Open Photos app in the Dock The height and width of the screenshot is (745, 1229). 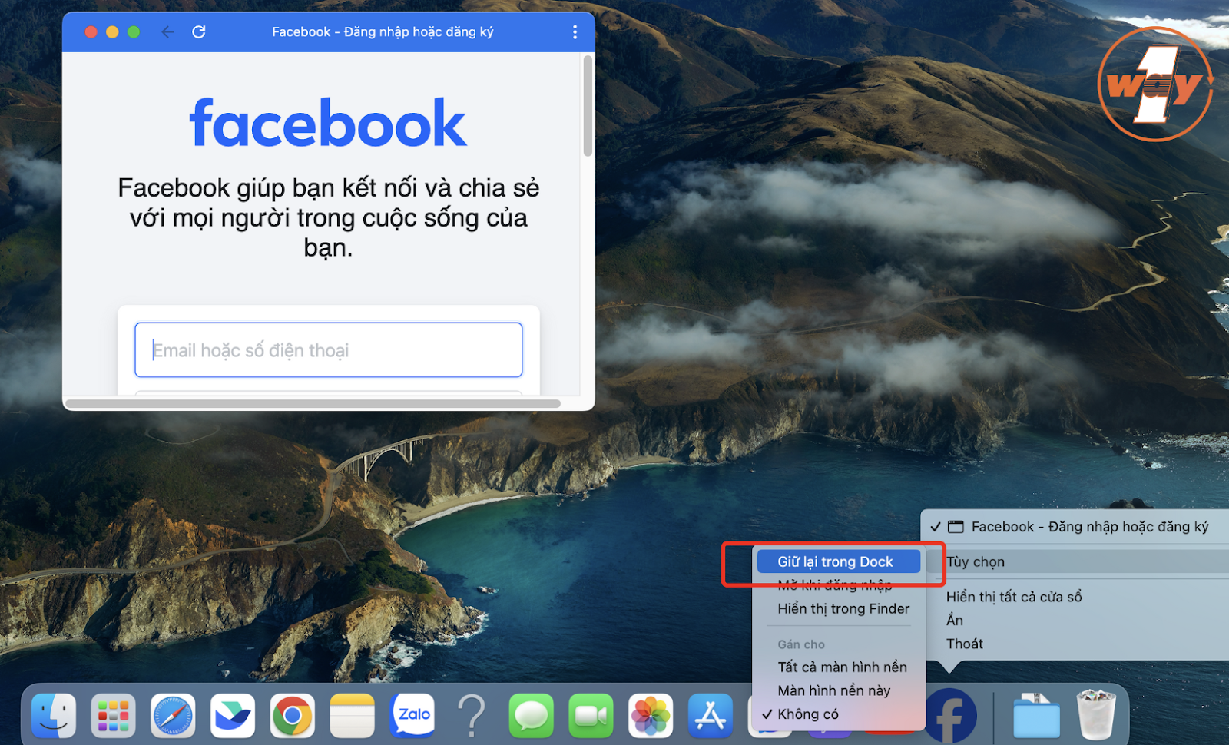point(651,716)
